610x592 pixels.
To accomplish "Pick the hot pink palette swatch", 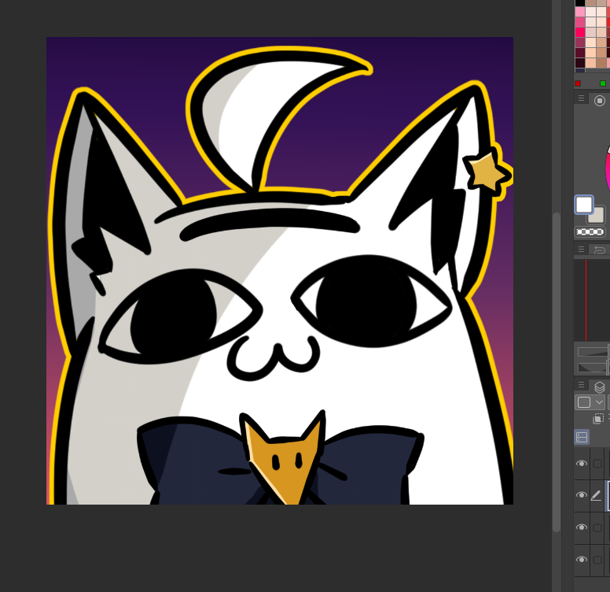I will pyautogui.click(x=580, y=32).
